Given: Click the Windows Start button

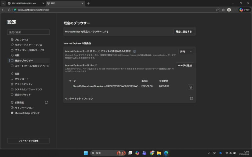Looking at the screenshot, I should [x=86, y=153].
